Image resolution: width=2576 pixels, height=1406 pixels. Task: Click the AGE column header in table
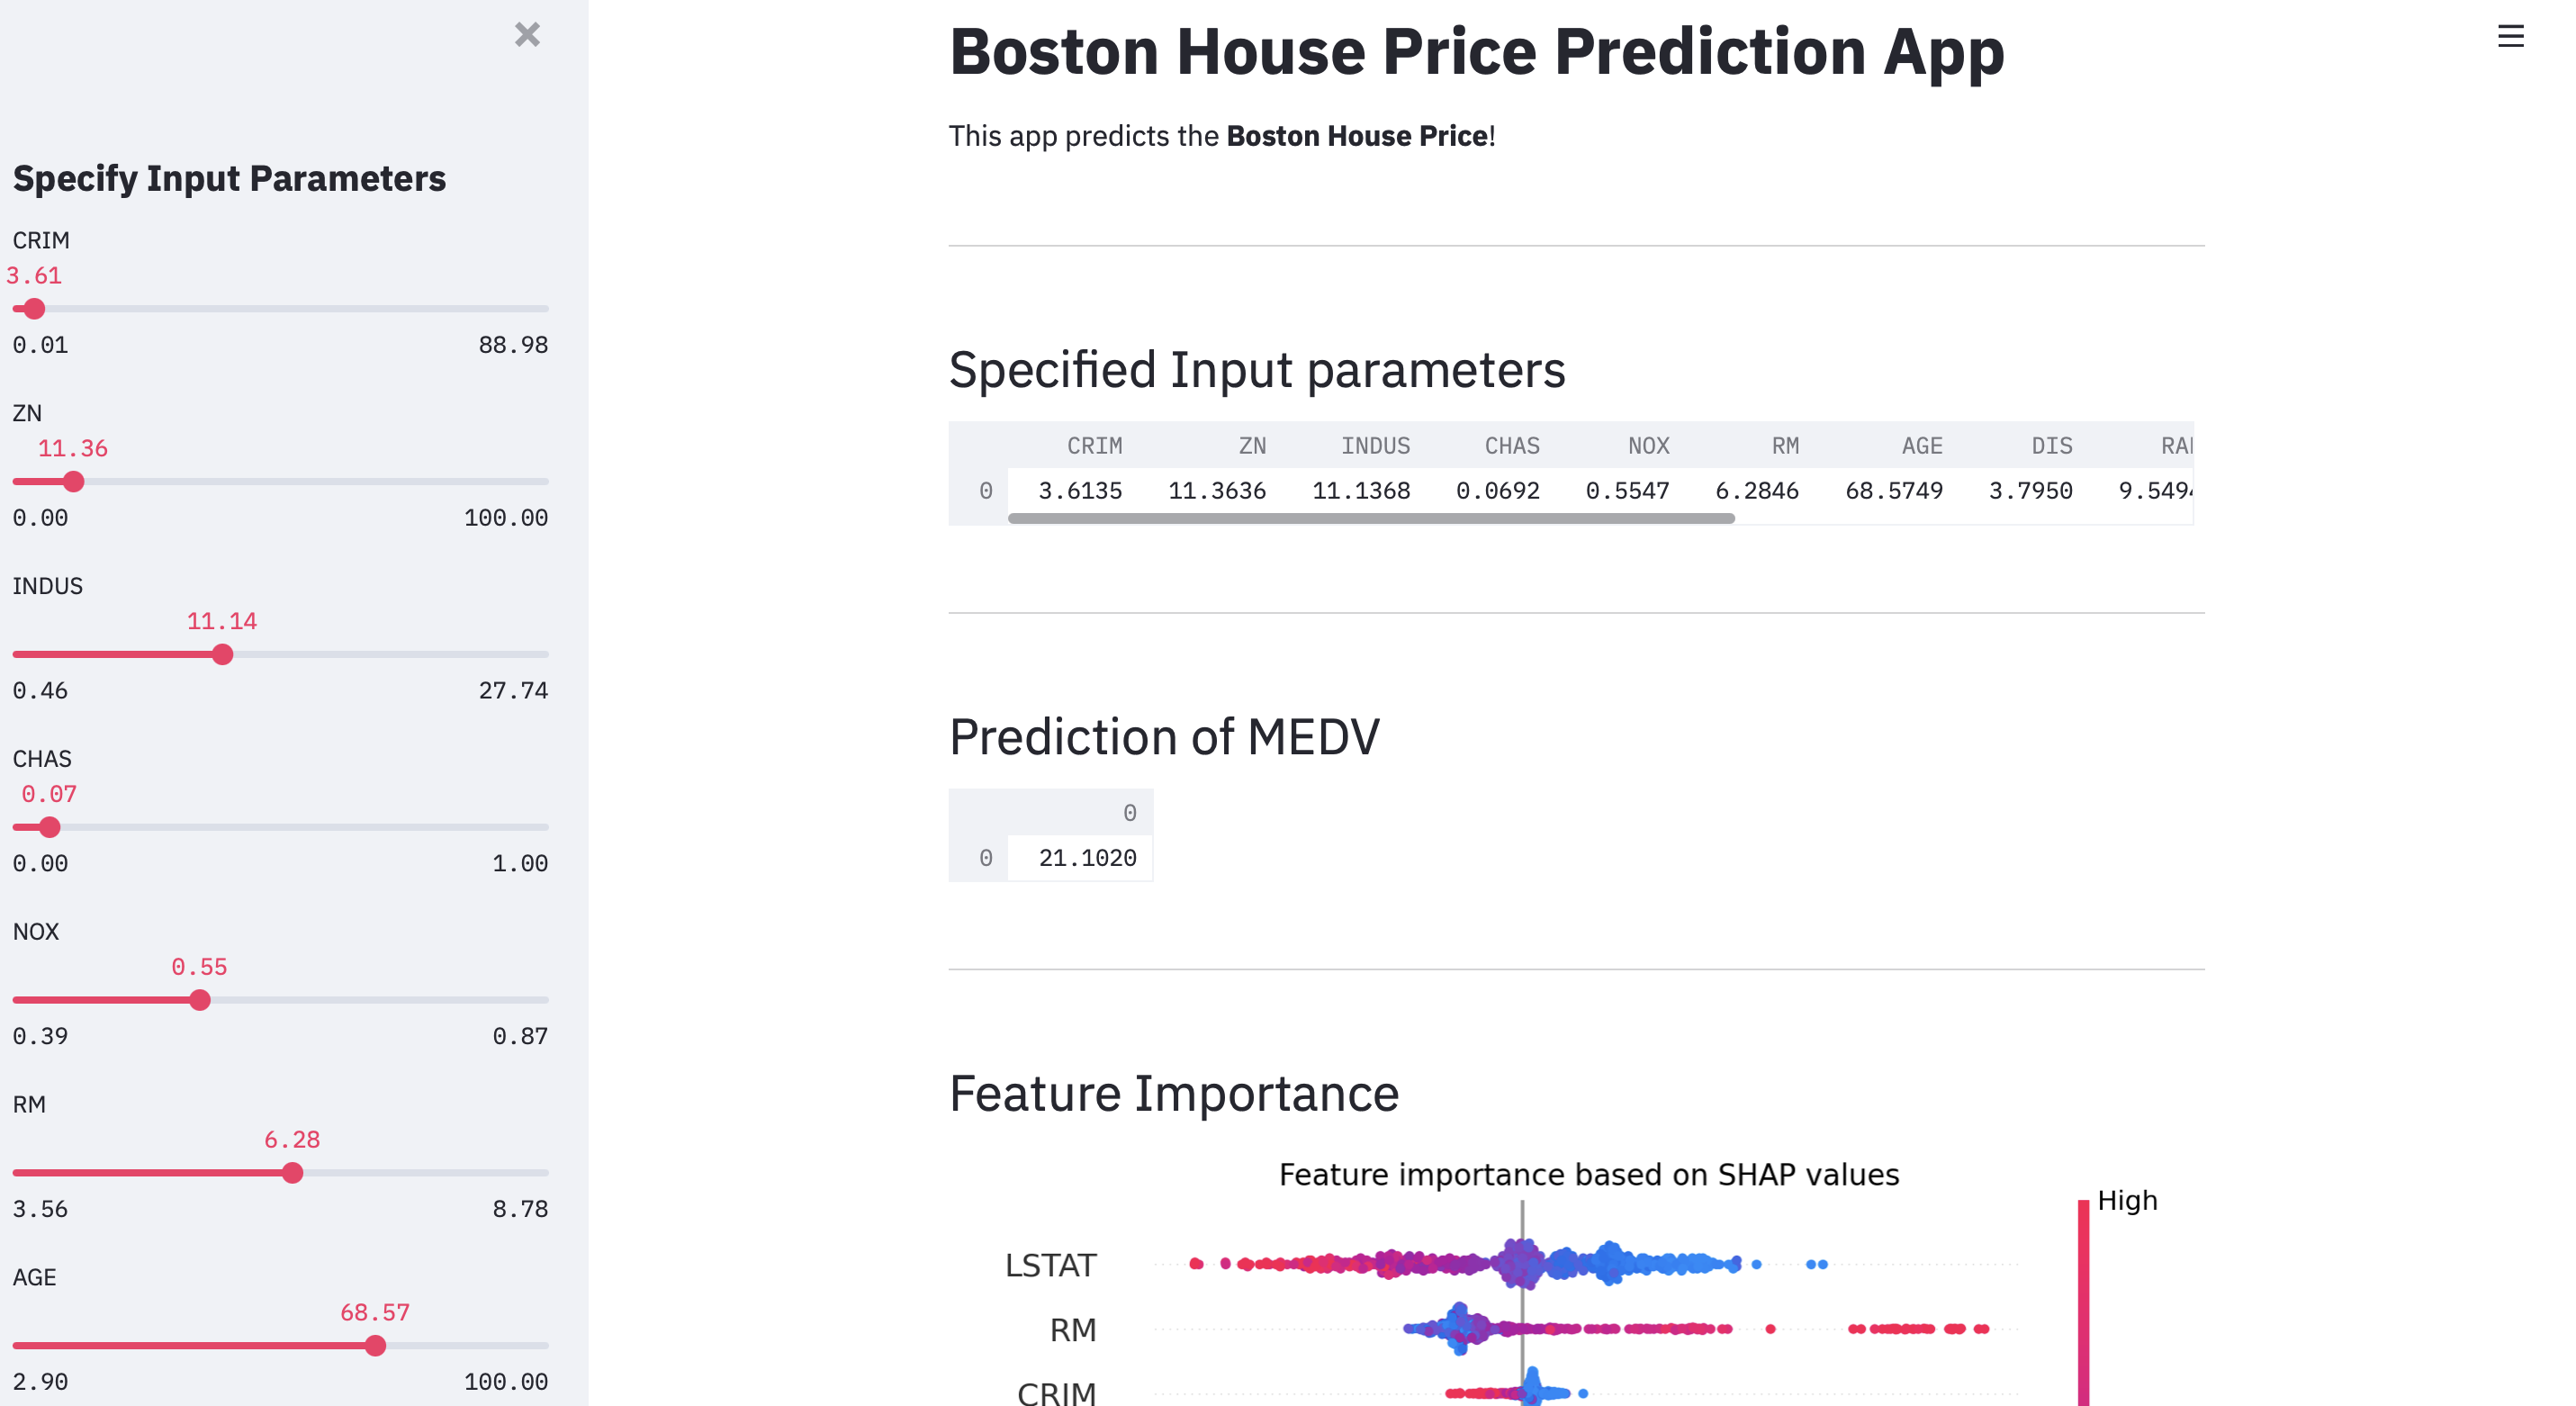[x=1921, y=446]
